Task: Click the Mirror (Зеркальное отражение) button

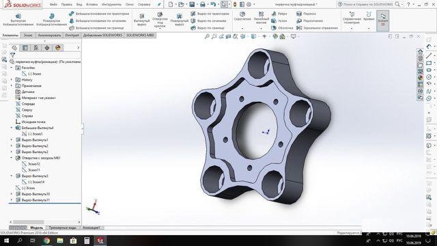Action: (x=317, y=28)
